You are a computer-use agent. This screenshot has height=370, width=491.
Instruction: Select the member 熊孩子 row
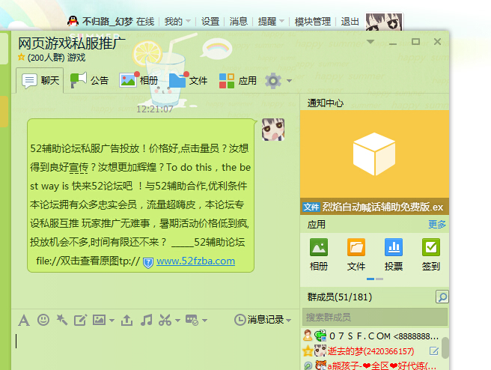371,366
